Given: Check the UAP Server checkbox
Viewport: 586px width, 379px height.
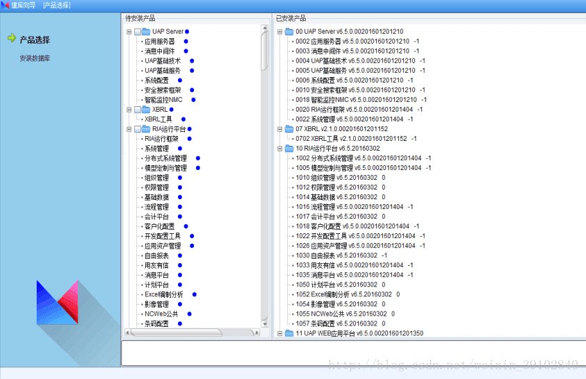Looking at the screenshot, I should (x=137, y=32).
